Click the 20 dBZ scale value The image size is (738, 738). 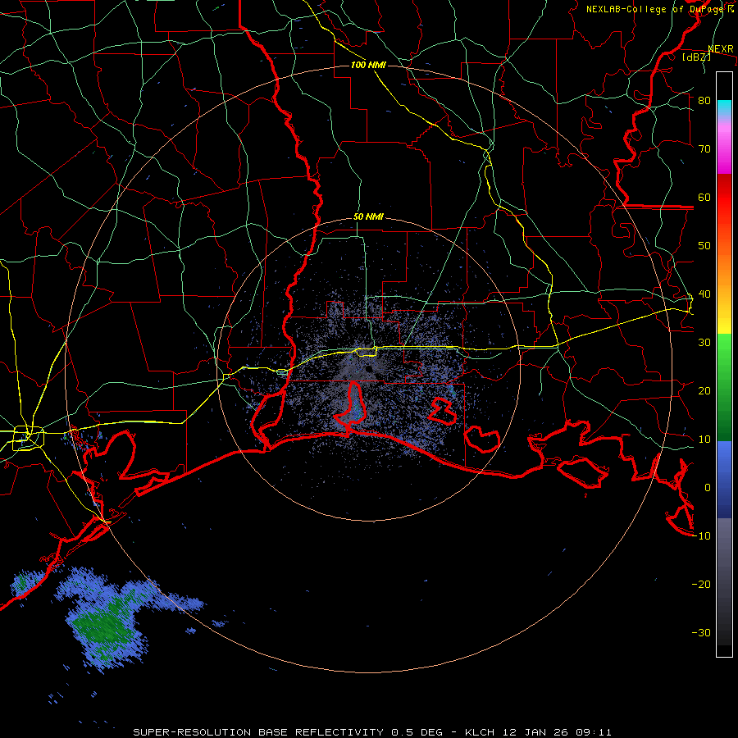click(x=704, y=391)
